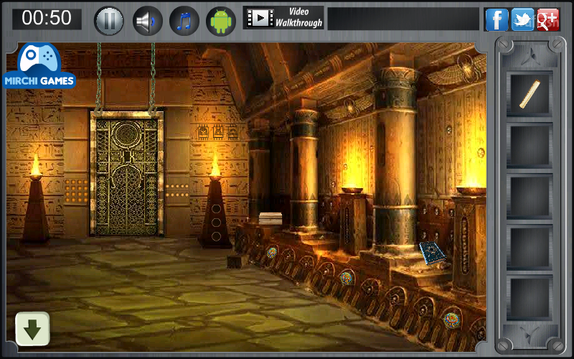Open the Video Walkthrough
The height and width of the screenshot is (359, 574).
283,17
